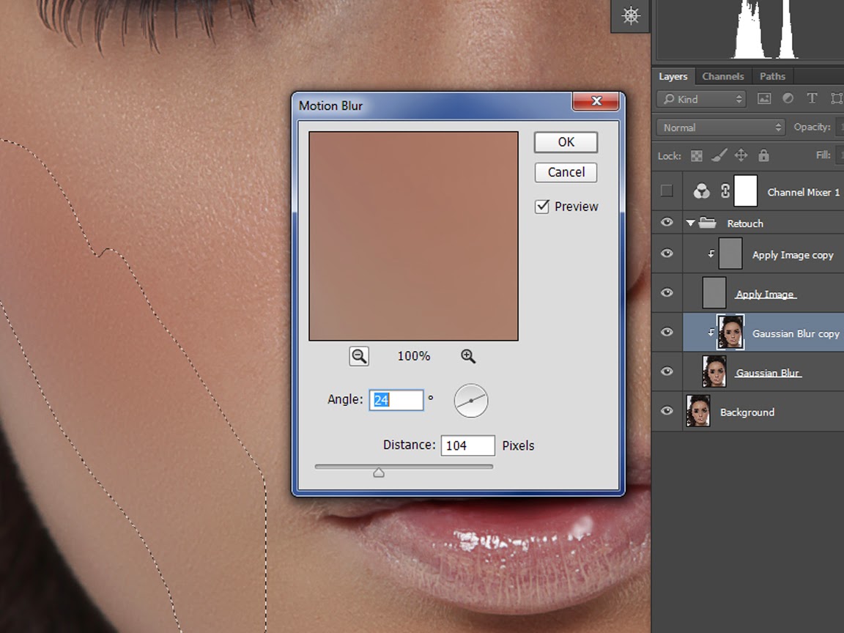This screenshot has height=633, width=844.
Task: Click Cancel in Motion Blur dialog
Action: coord(566,172)
